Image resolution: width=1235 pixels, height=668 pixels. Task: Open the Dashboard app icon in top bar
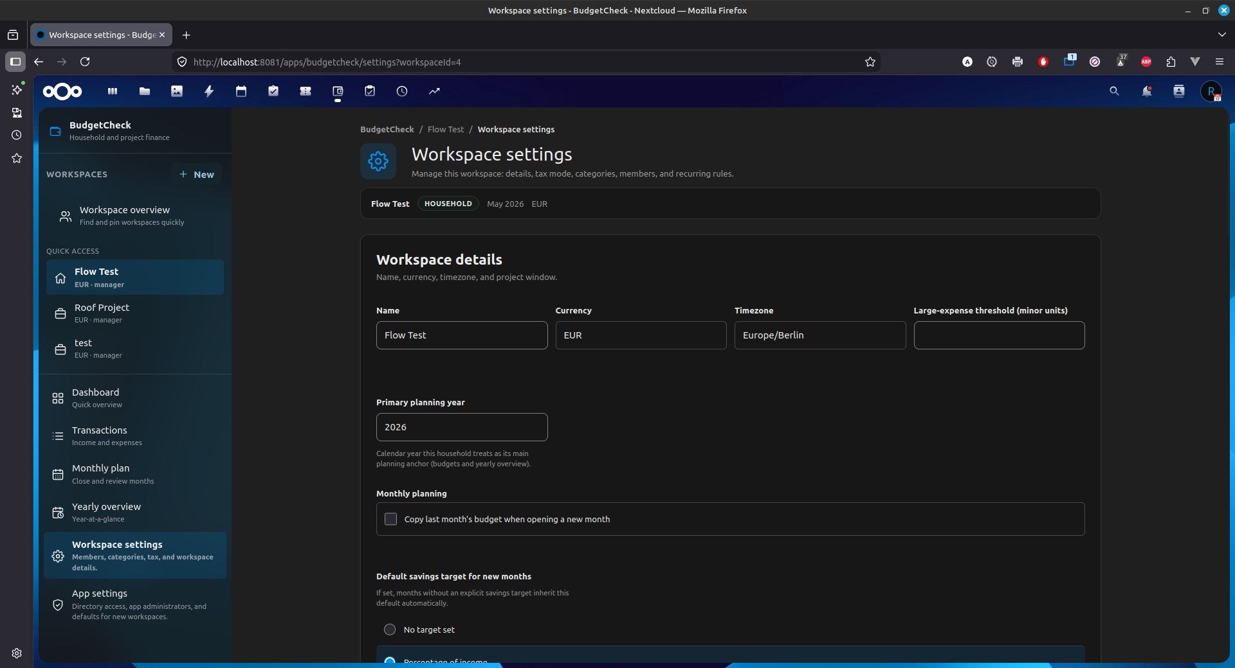coord(113,91)
